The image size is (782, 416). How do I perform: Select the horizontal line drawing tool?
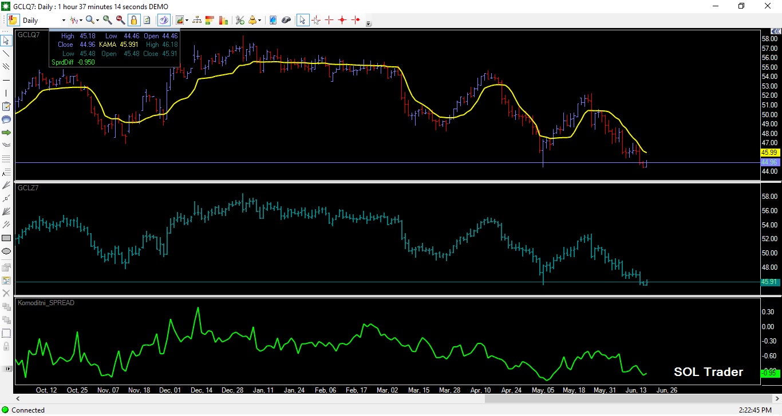(x=6, y=80)
